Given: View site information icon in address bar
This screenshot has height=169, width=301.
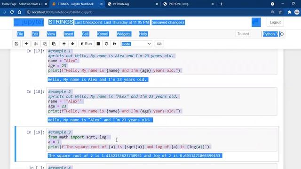Looking at the screenshot, I should [29, 12].
